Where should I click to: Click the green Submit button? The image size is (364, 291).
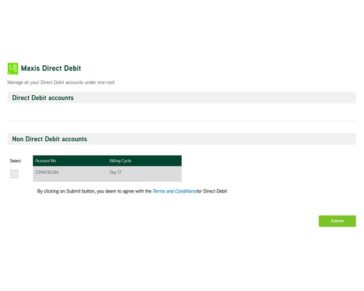[337, 221]
